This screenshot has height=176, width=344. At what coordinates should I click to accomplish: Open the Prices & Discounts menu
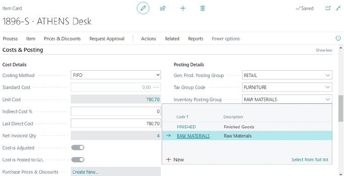[62, 39]
